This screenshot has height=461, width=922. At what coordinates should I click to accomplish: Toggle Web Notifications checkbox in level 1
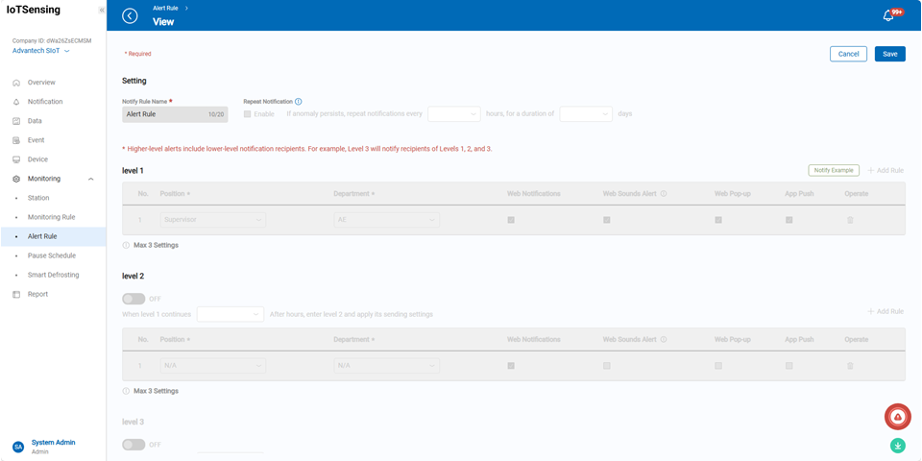click(x=511, y=220)
